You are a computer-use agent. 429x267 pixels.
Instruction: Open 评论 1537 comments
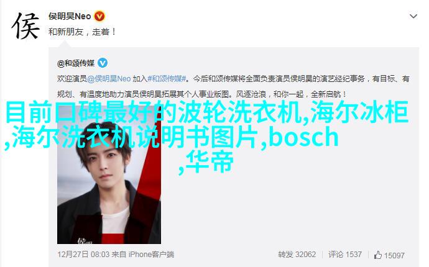[x=345, y=255]
